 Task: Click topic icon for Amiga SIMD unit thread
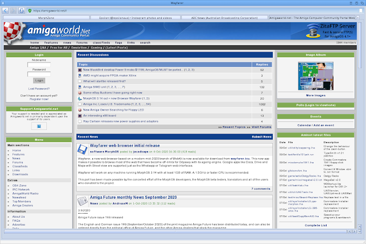[x=80, y=87]
